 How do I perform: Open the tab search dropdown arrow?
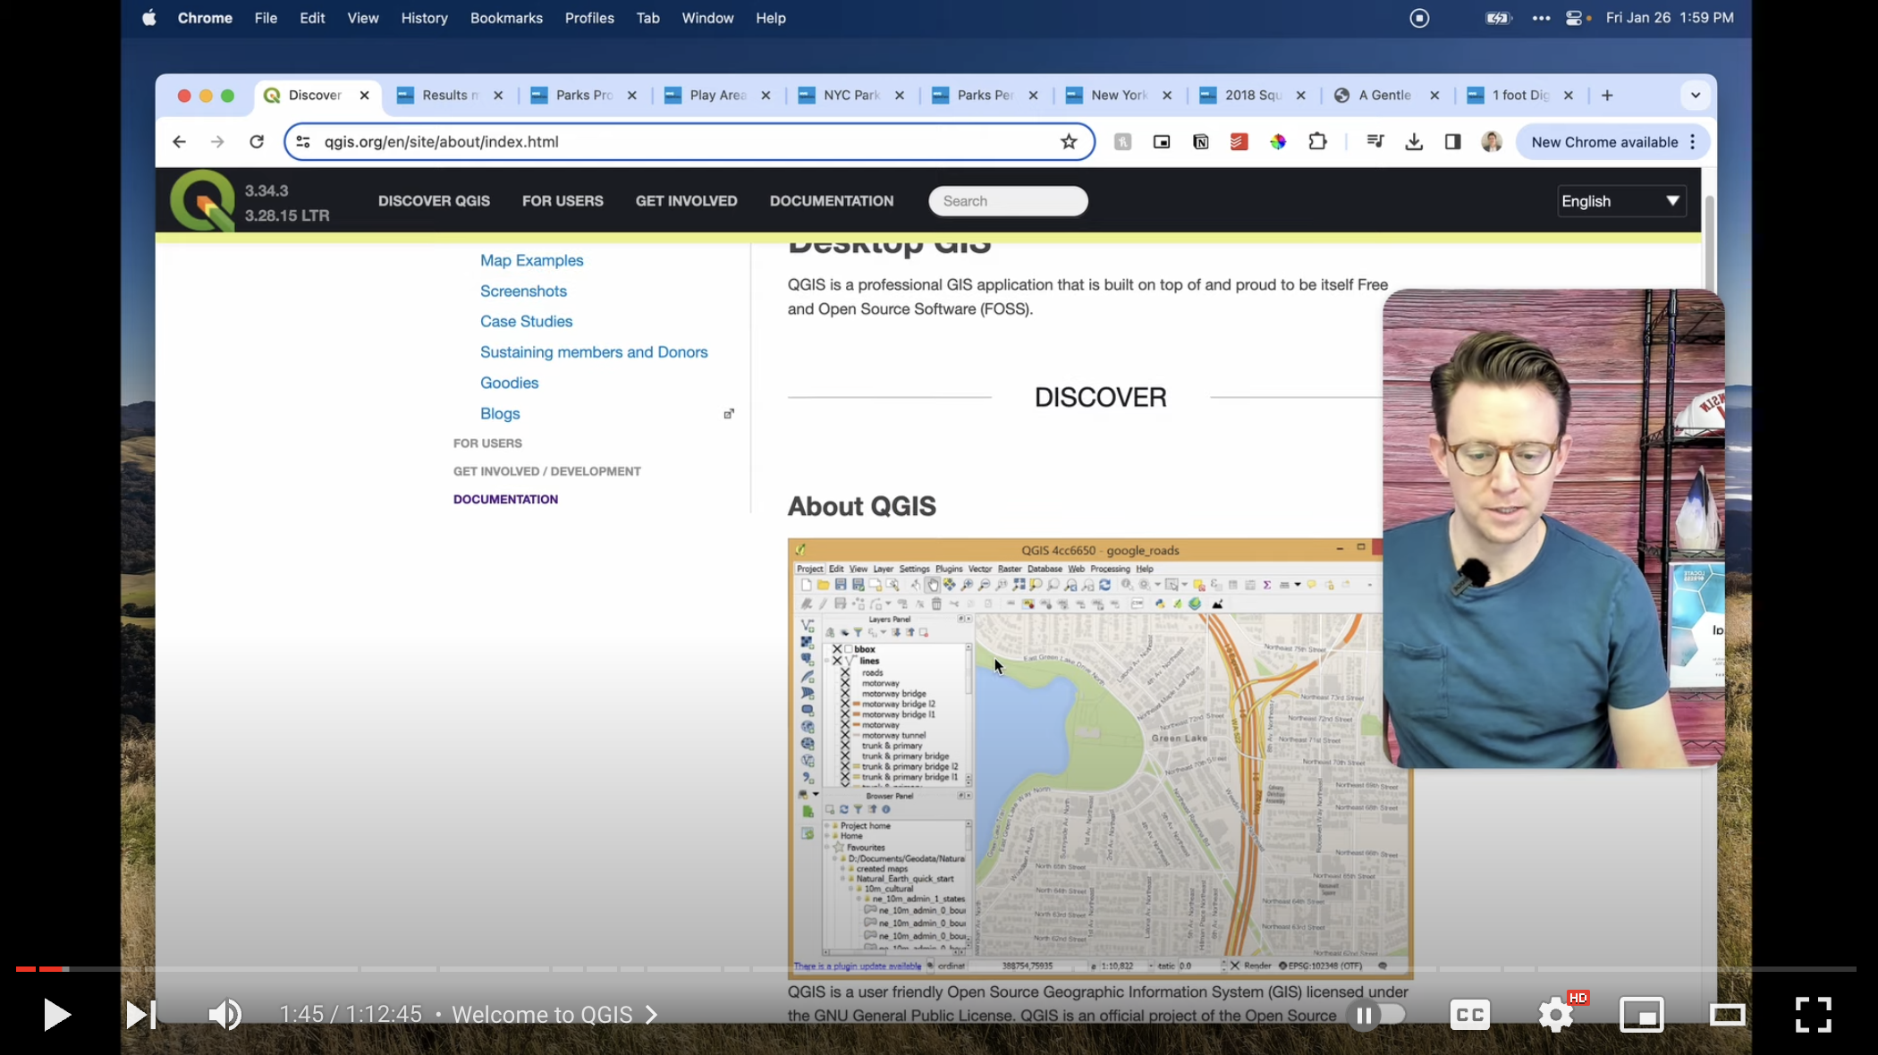[x=1695, y=95]
